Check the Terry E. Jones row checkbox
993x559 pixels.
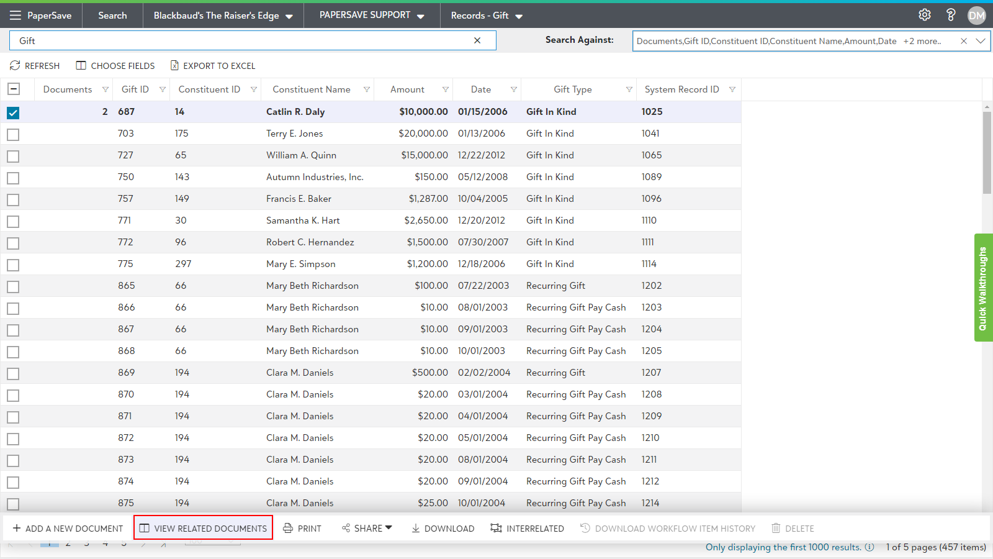pos(13,134)
